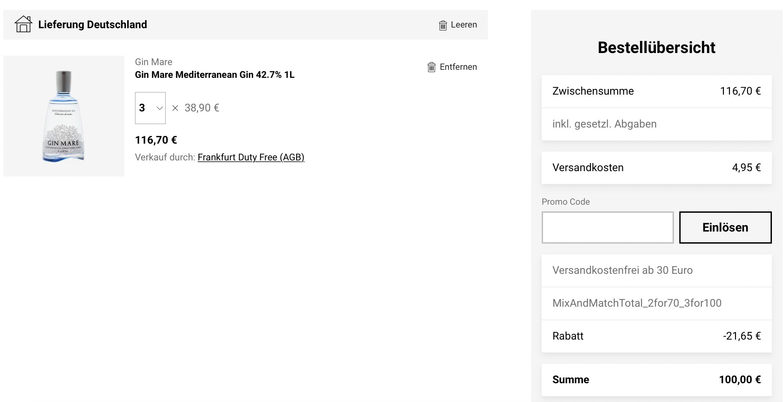Click the multiplication cross next to price
784x402 pixels.
pyautogui.click(x=175, y=108)
